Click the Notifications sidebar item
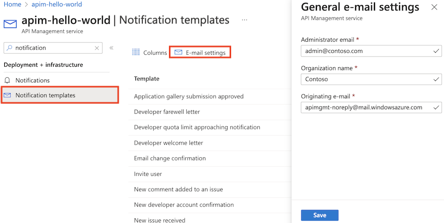 (32, 80)
